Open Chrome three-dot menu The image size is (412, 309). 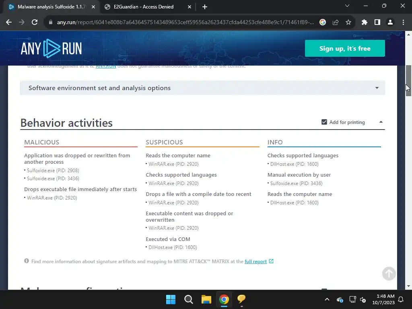coord(403,23)
